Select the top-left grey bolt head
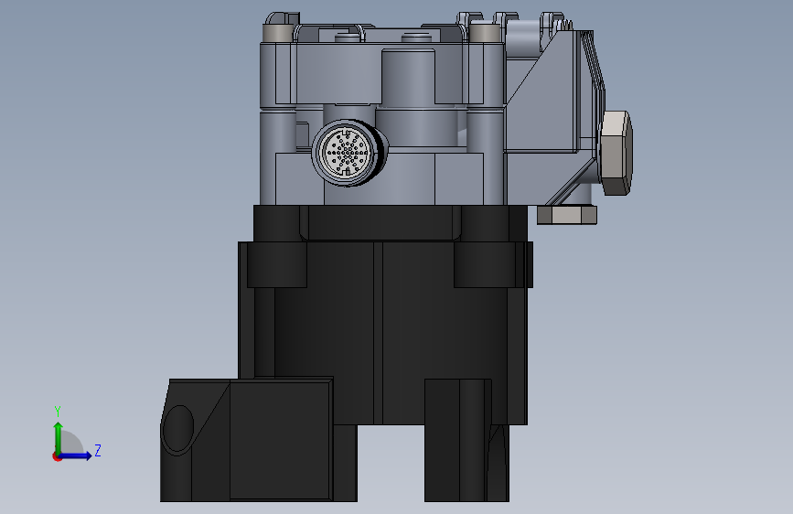Viewport: 793px width, 514px height. tap(278, 33)
